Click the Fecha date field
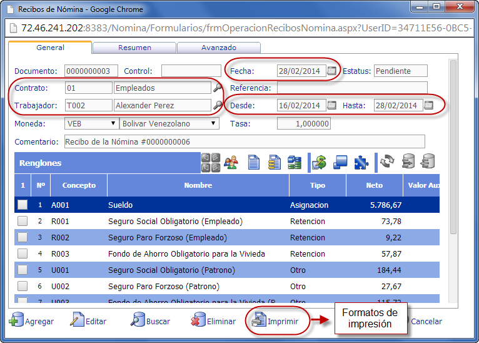Screen dimensions: 479x343 (301, 71)
